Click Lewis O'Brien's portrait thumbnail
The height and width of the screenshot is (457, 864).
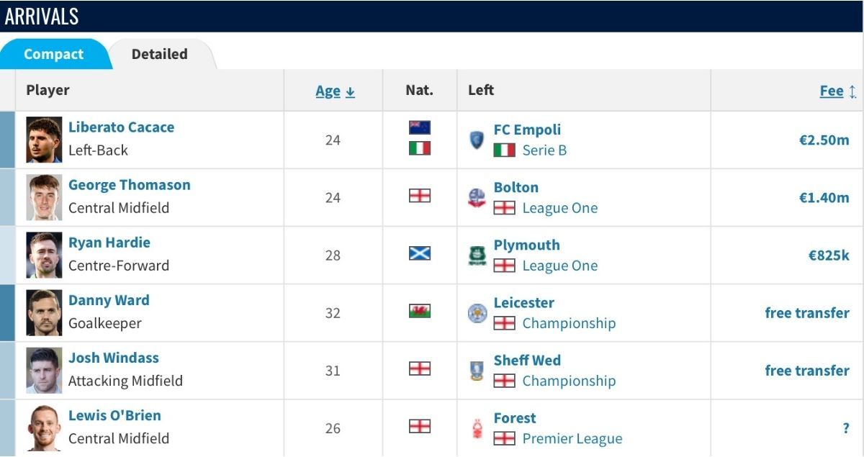(45, 428)
